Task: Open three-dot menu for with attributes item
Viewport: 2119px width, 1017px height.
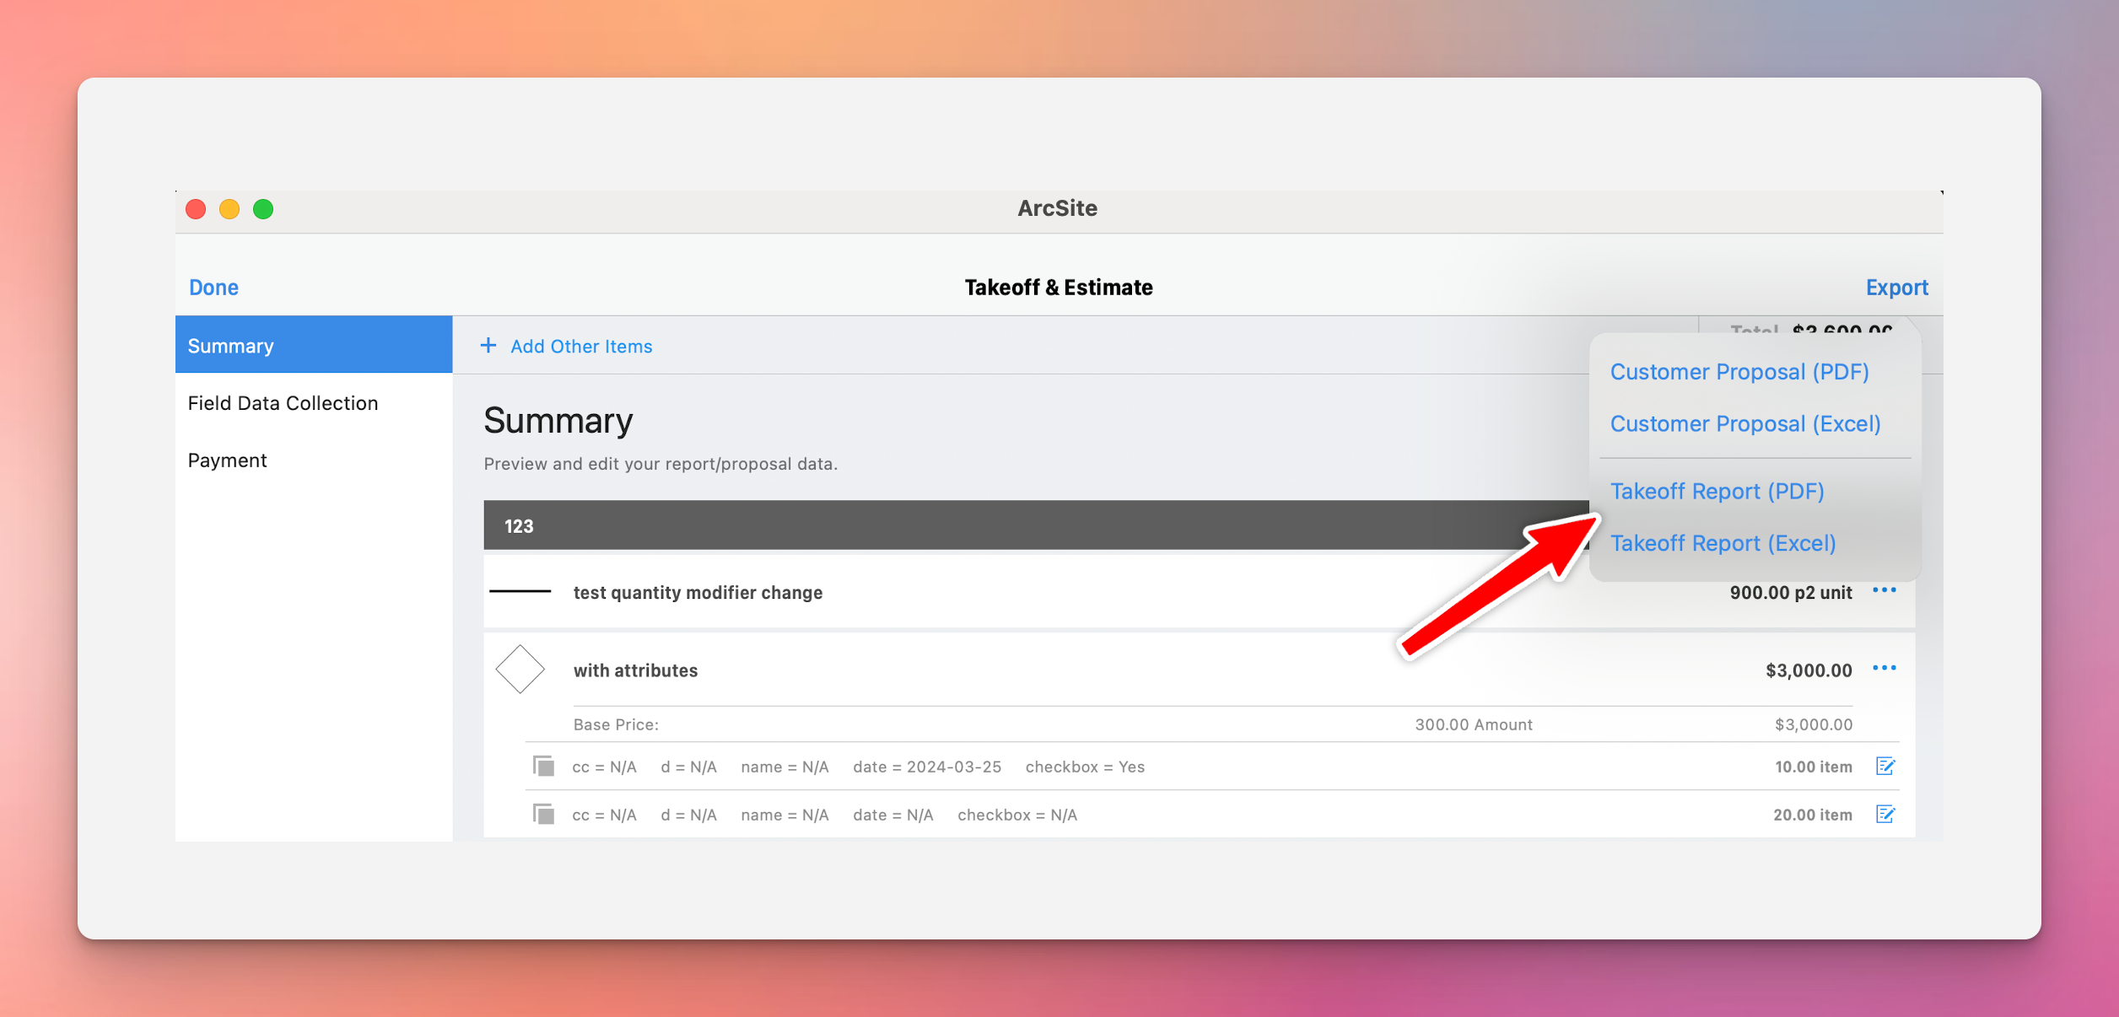Action: pos(1884,668)
